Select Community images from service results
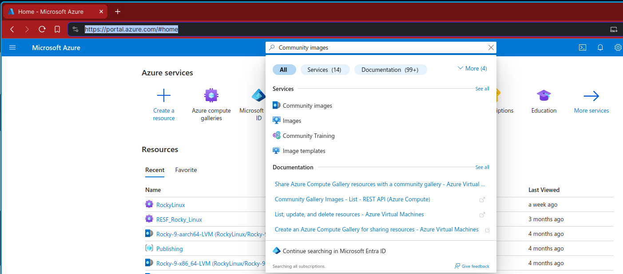The image size is (623, 274). pos(307,106)
